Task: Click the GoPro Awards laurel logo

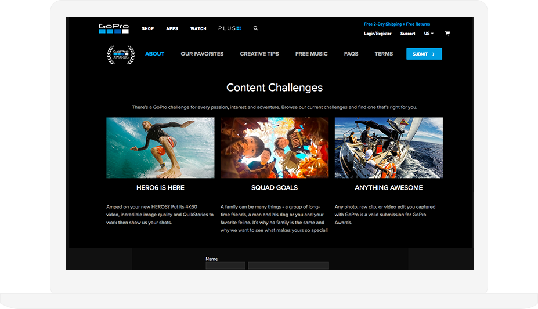Action: click(121, 54)
